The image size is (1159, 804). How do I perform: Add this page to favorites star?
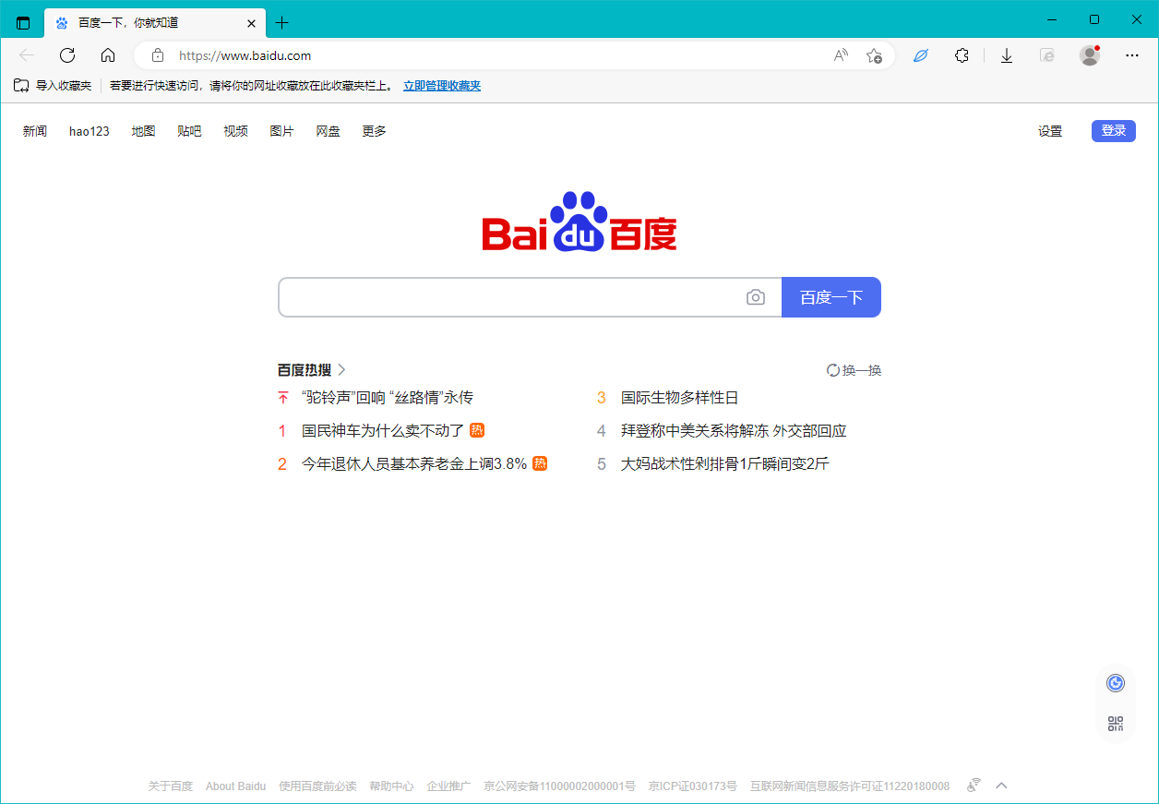pos(874,55)
